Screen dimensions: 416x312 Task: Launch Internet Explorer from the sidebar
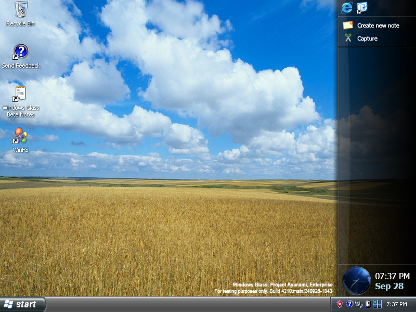pyautogui.click(x=347, y=7)
